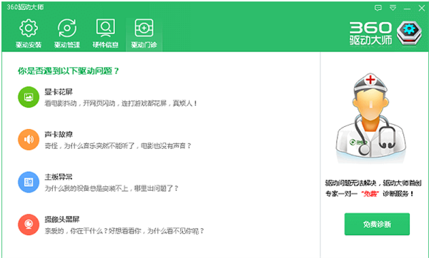Screen dimensions: 429x258
Task: Click the orange 声卡故障 speaker icon
Action: point(29,140)
